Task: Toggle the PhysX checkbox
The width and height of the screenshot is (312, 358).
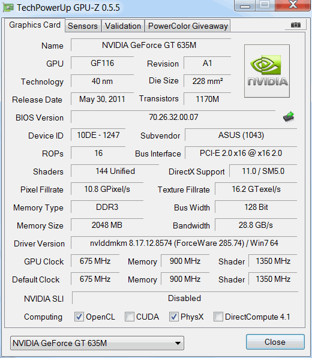Action: pos(174,317)
